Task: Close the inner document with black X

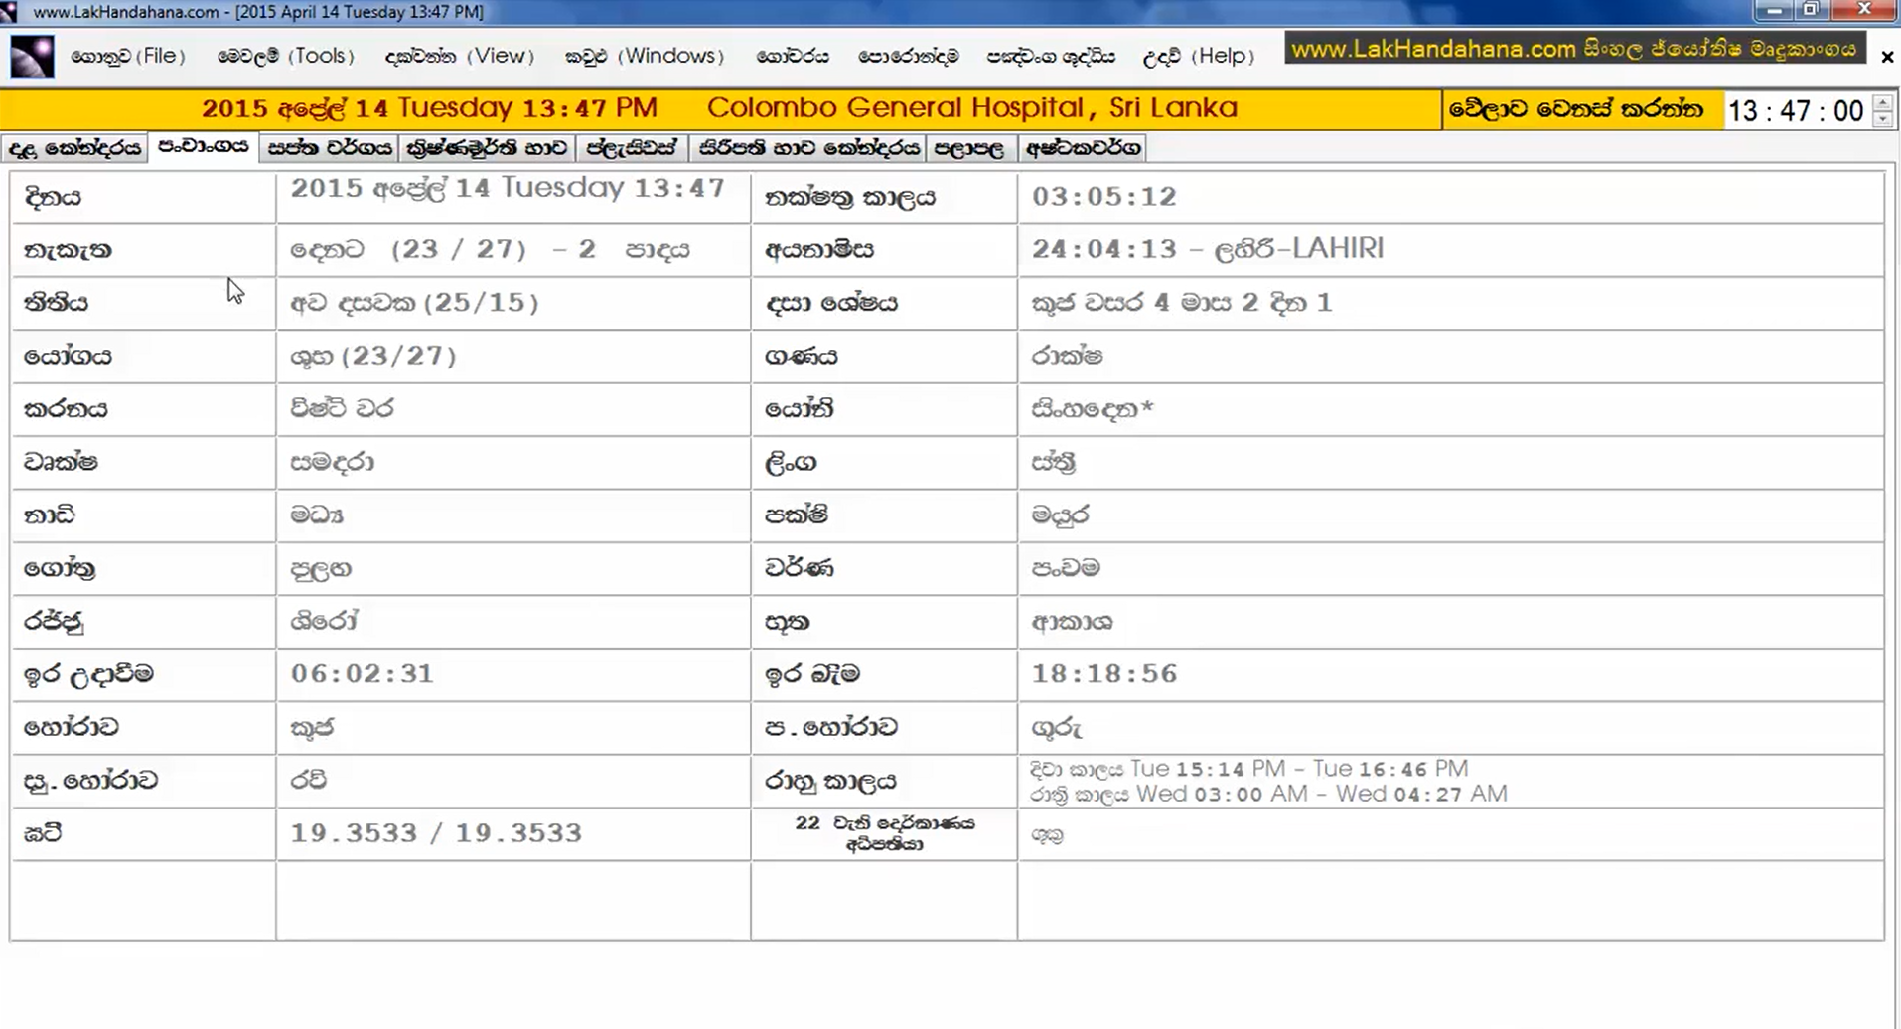Action: tap(1887, 57)
